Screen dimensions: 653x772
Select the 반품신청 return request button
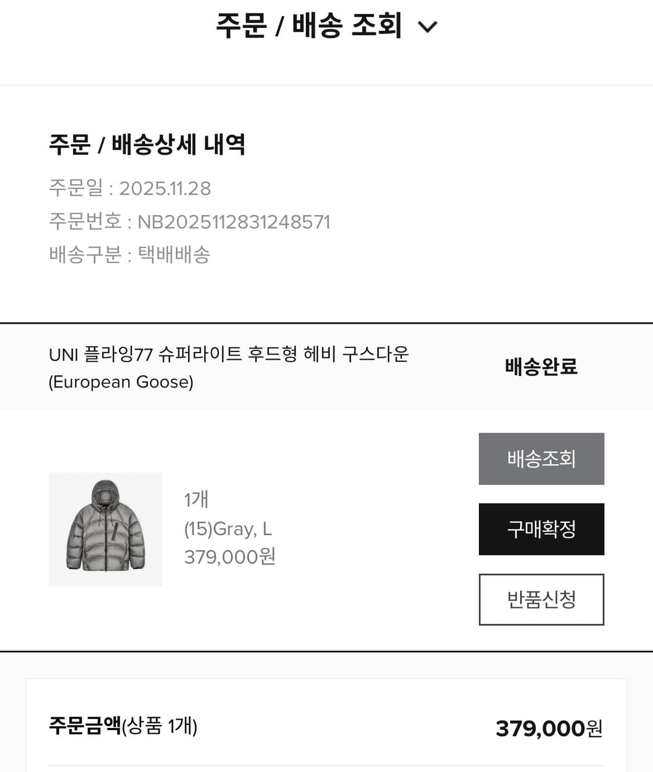tap(541, 599)
